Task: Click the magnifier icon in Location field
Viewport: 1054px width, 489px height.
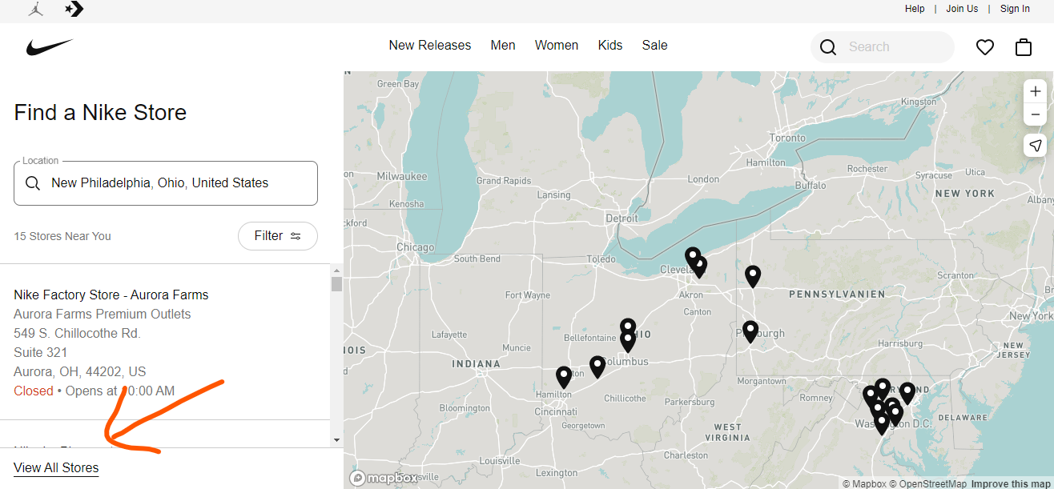Action: coord(33,183)
